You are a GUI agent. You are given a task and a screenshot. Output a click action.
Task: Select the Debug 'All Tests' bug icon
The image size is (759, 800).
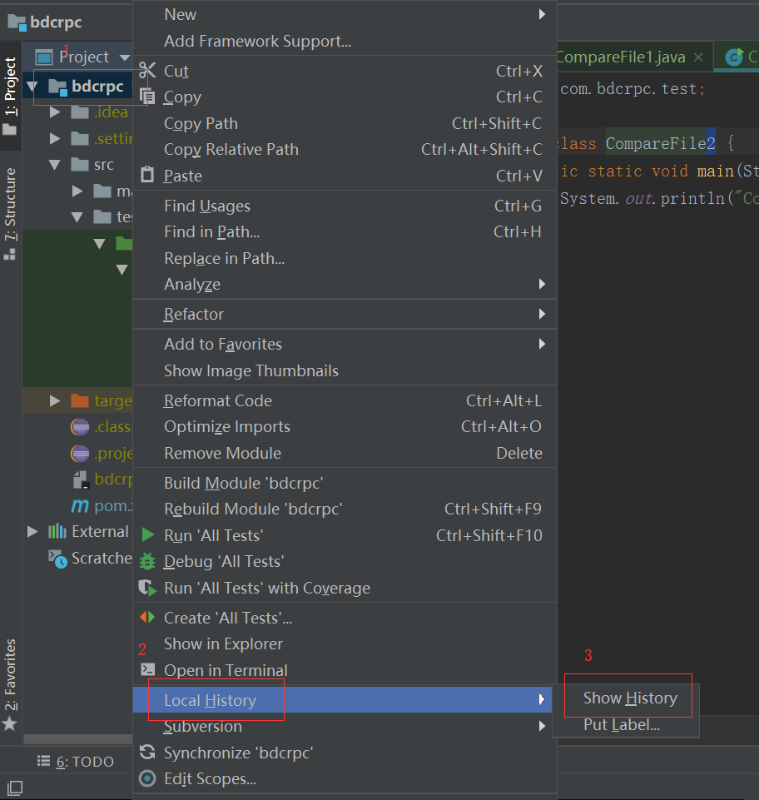tap(146, 562)
